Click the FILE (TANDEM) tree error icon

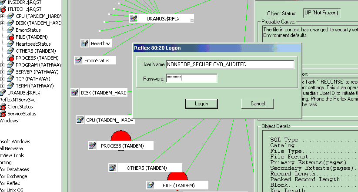(x=10, y=37)
